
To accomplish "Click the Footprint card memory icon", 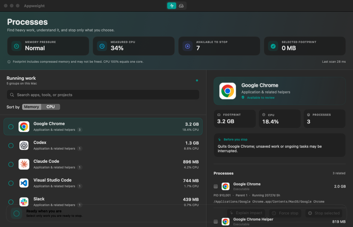I will point(219,115).
